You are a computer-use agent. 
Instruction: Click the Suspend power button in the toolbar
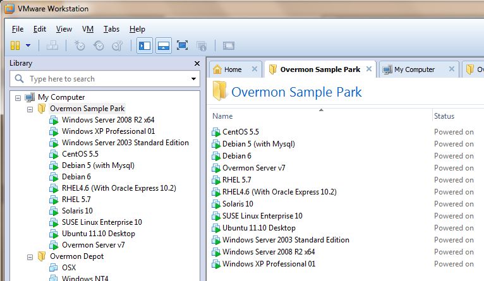click(15, 45)
